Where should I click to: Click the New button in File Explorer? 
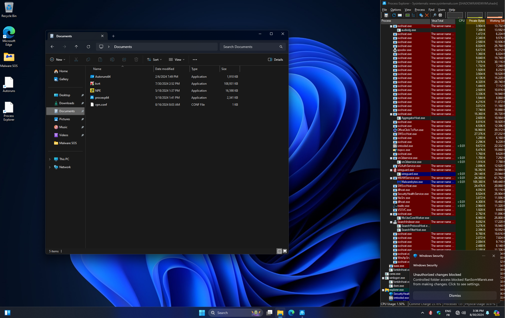pyautogui.click(x=58, y=59)
